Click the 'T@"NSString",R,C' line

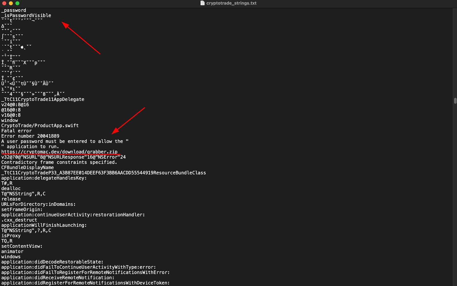[23, 194]
